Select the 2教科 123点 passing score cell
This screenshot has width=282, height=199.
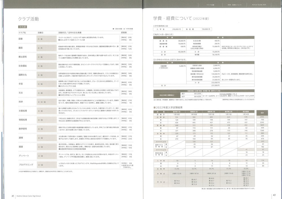pyautogui.click(x=177, y=173)
